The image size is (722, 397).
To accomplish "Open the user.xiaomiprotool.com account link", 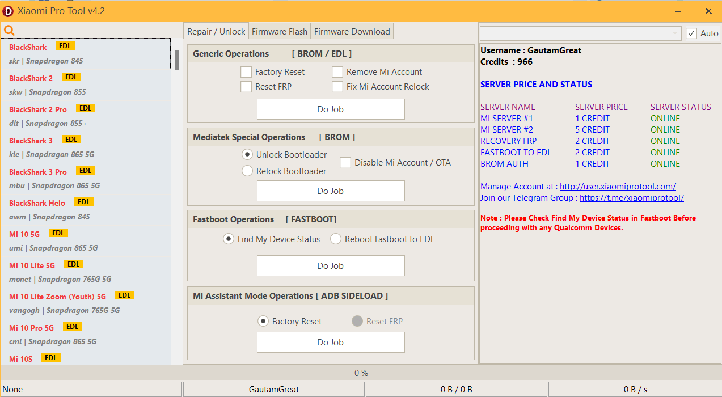I will point(618,187).
